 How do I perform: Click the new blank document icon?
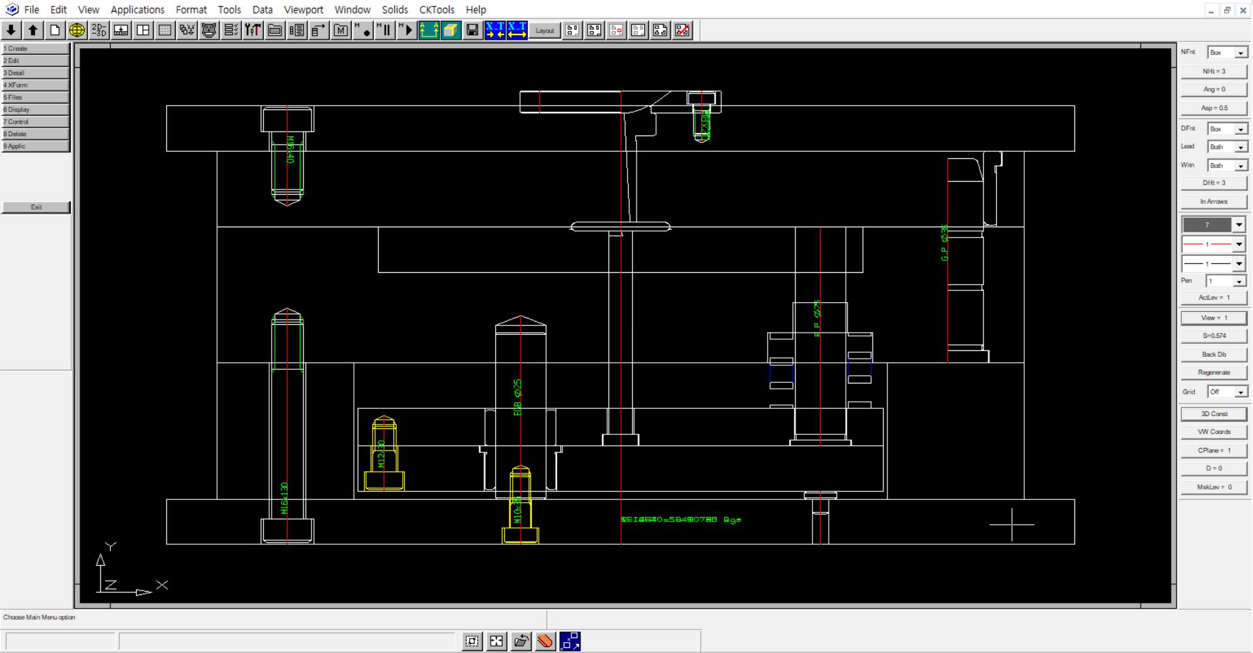tap(55, 30)
